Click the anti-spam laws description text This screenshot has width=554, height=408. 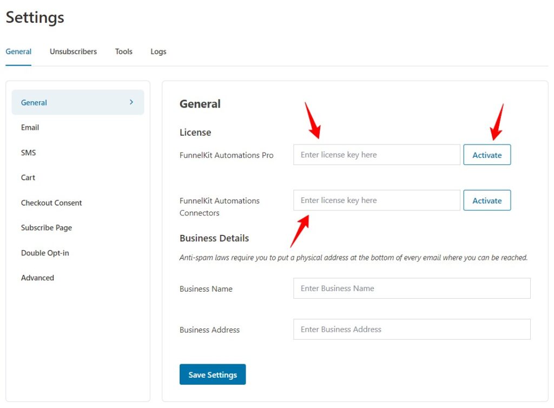[353, 258]
